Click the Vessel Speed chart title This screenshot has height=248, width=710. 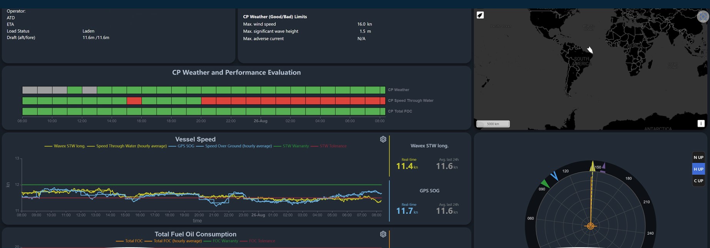(195, 139)
